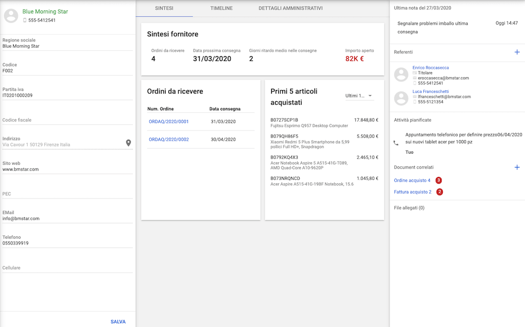
Task: Click the map pin icon in Indirizzo field
Action: [128, 143]
